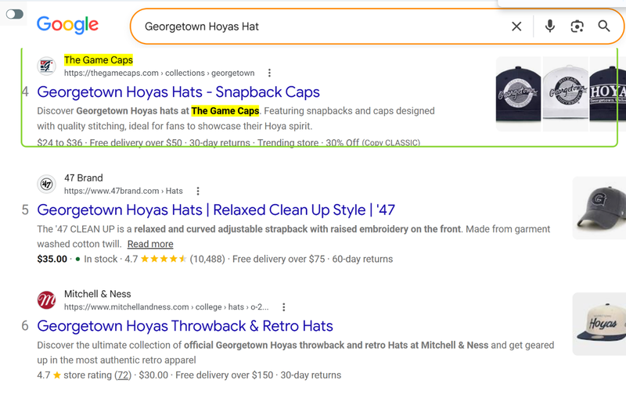The height and width of the screenshot is (398, 626).
Task: Click the mitchellandness.com breadcrumb URL
Action: coord(166,307)
